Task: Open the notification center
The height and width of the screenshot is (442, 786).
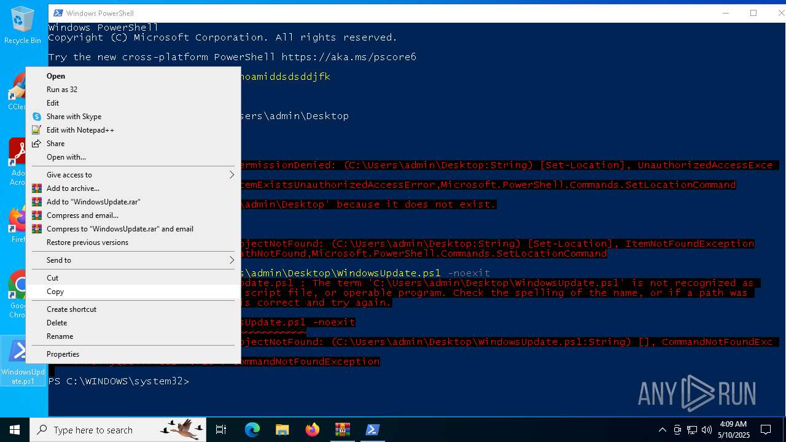Action: [766, 430]
